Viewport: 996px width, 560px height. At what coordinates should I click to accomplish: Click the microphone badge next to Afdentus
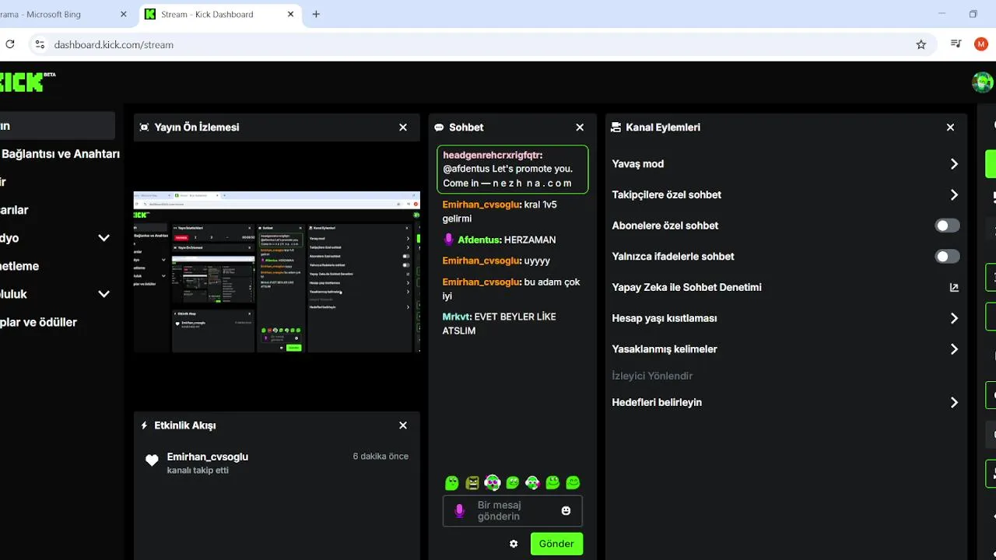point(448,240)
